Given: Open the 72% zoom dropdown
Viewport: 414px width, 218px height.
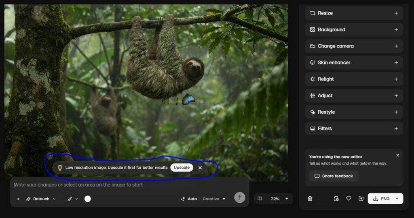Looking at the screenshot, I should 279,199.
